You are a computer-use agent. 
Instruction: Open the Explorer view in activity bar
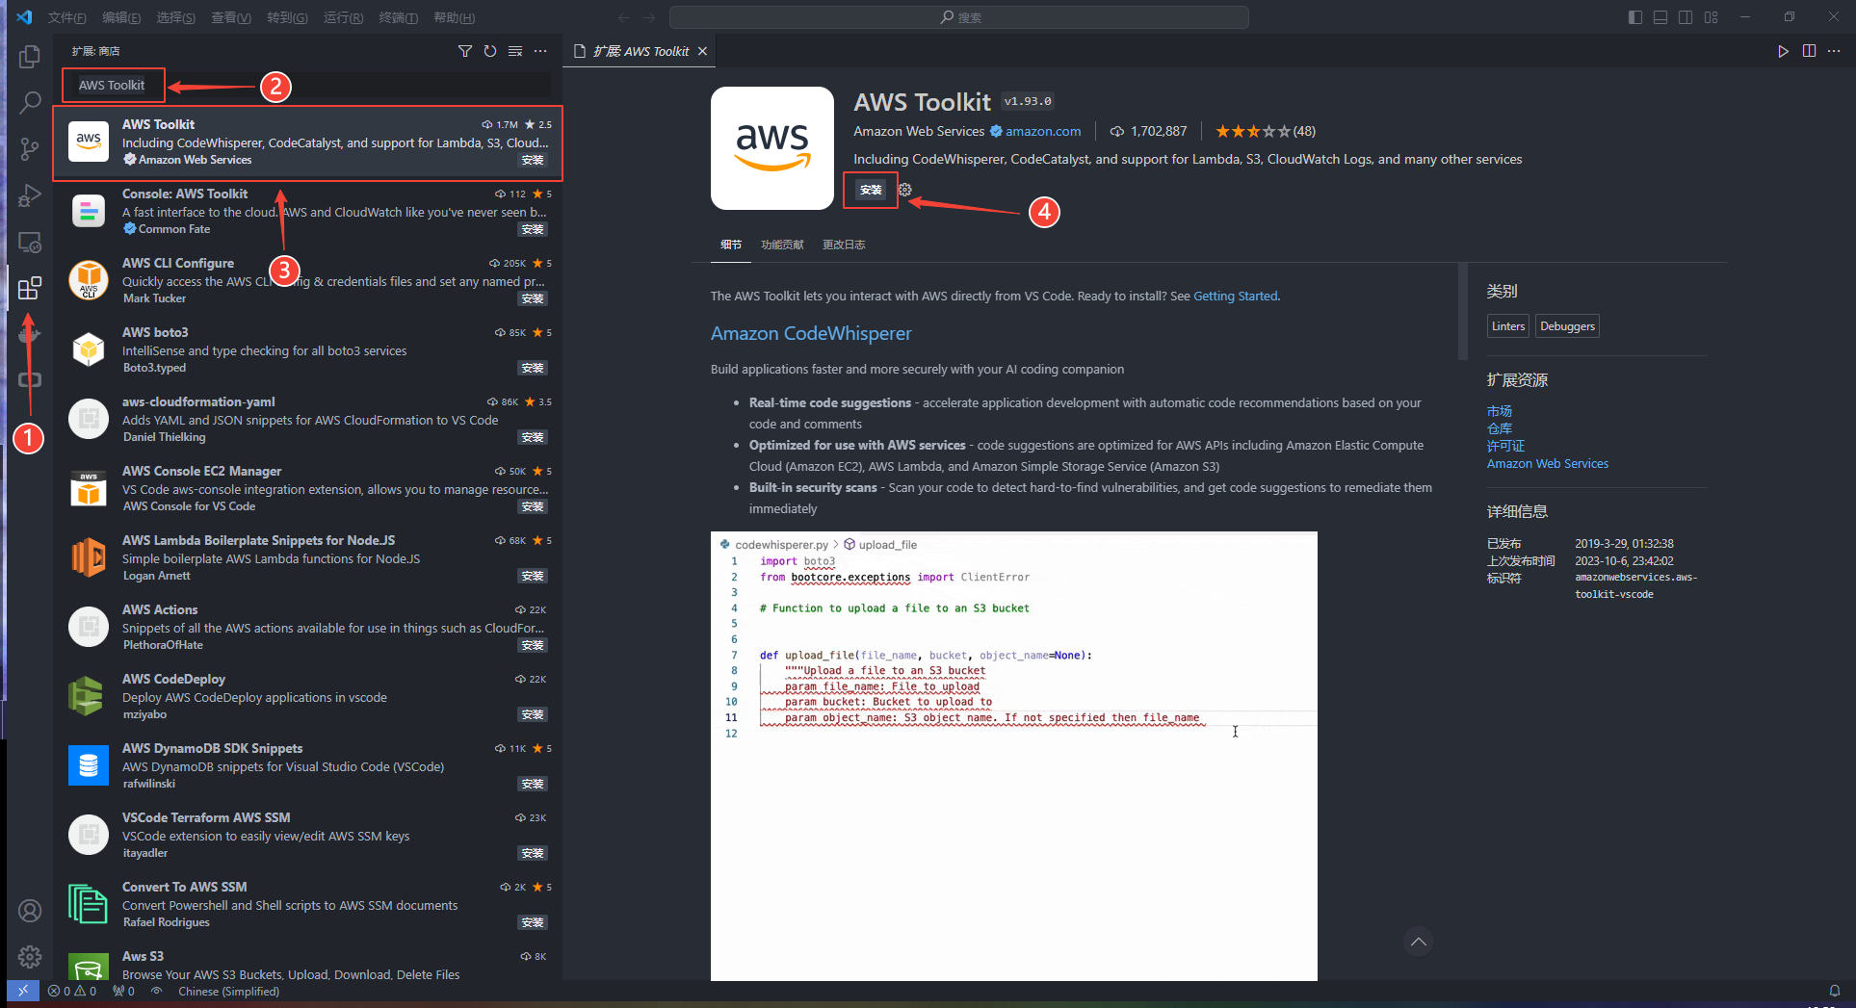[x=30, y=57]
